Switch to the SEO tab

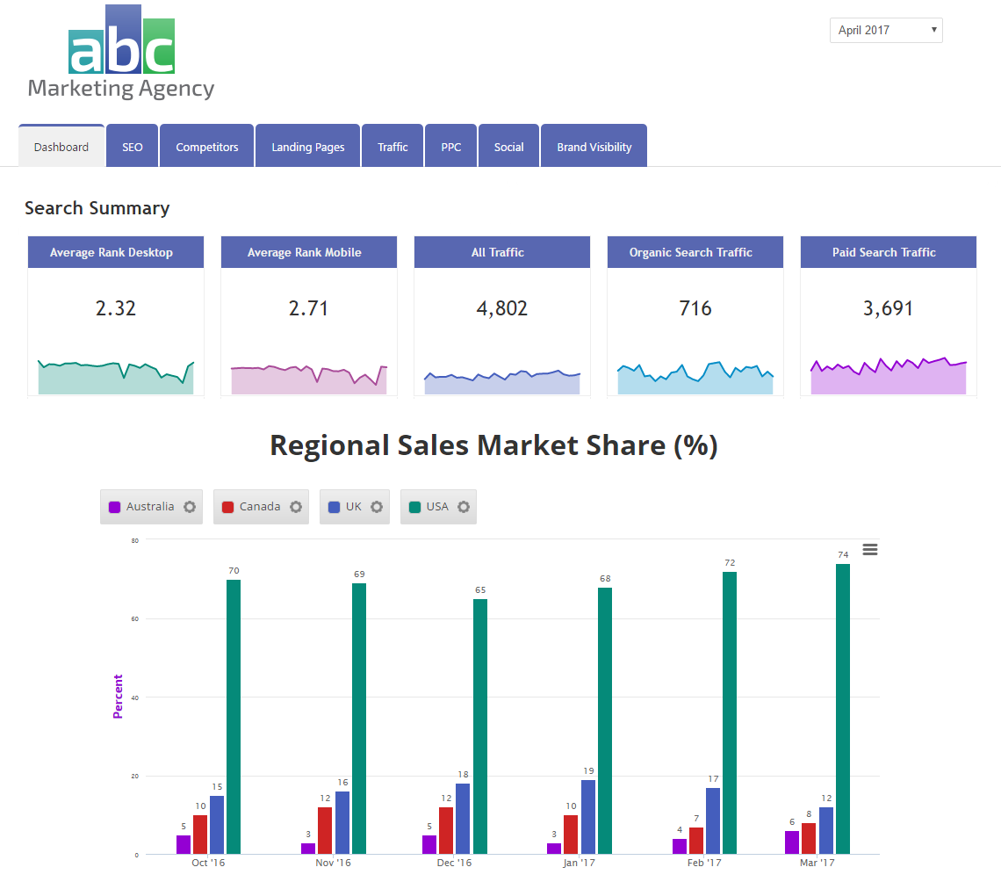tap(132, 147)
